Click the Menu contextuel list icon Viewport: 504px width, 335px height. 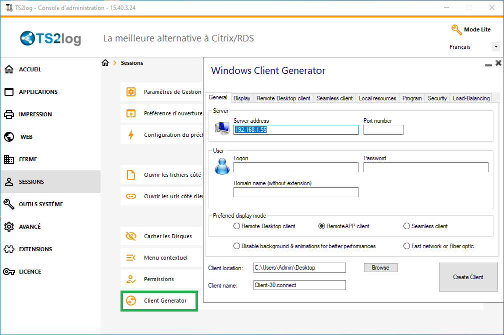click(x=131, y=258)
